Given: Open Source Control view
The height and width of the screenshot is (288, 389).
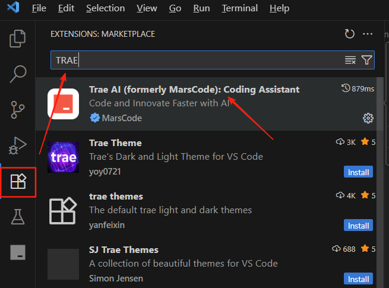Looking at the screenshot, I should tap(18, 110).
